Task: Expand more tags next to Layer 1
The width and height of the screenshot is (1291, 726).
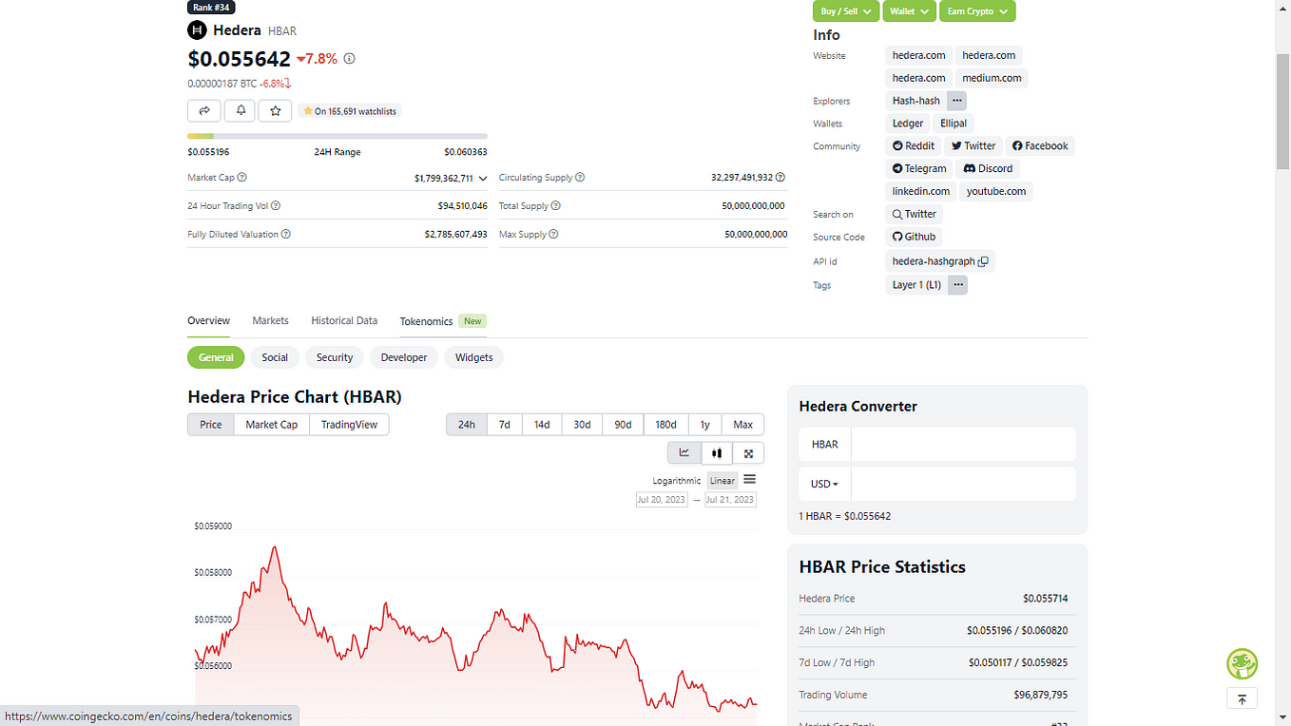Action: coord(958,285)
